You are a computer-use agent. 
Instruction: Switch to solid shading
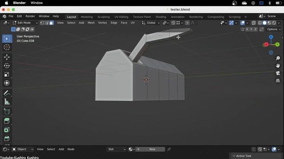click(x=264, y=23)
